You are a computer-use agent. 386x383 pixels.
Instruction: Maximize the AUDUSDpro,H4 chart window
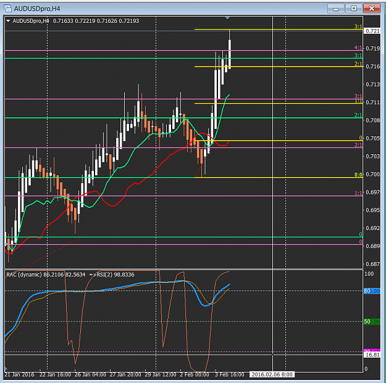click(353, 9)
